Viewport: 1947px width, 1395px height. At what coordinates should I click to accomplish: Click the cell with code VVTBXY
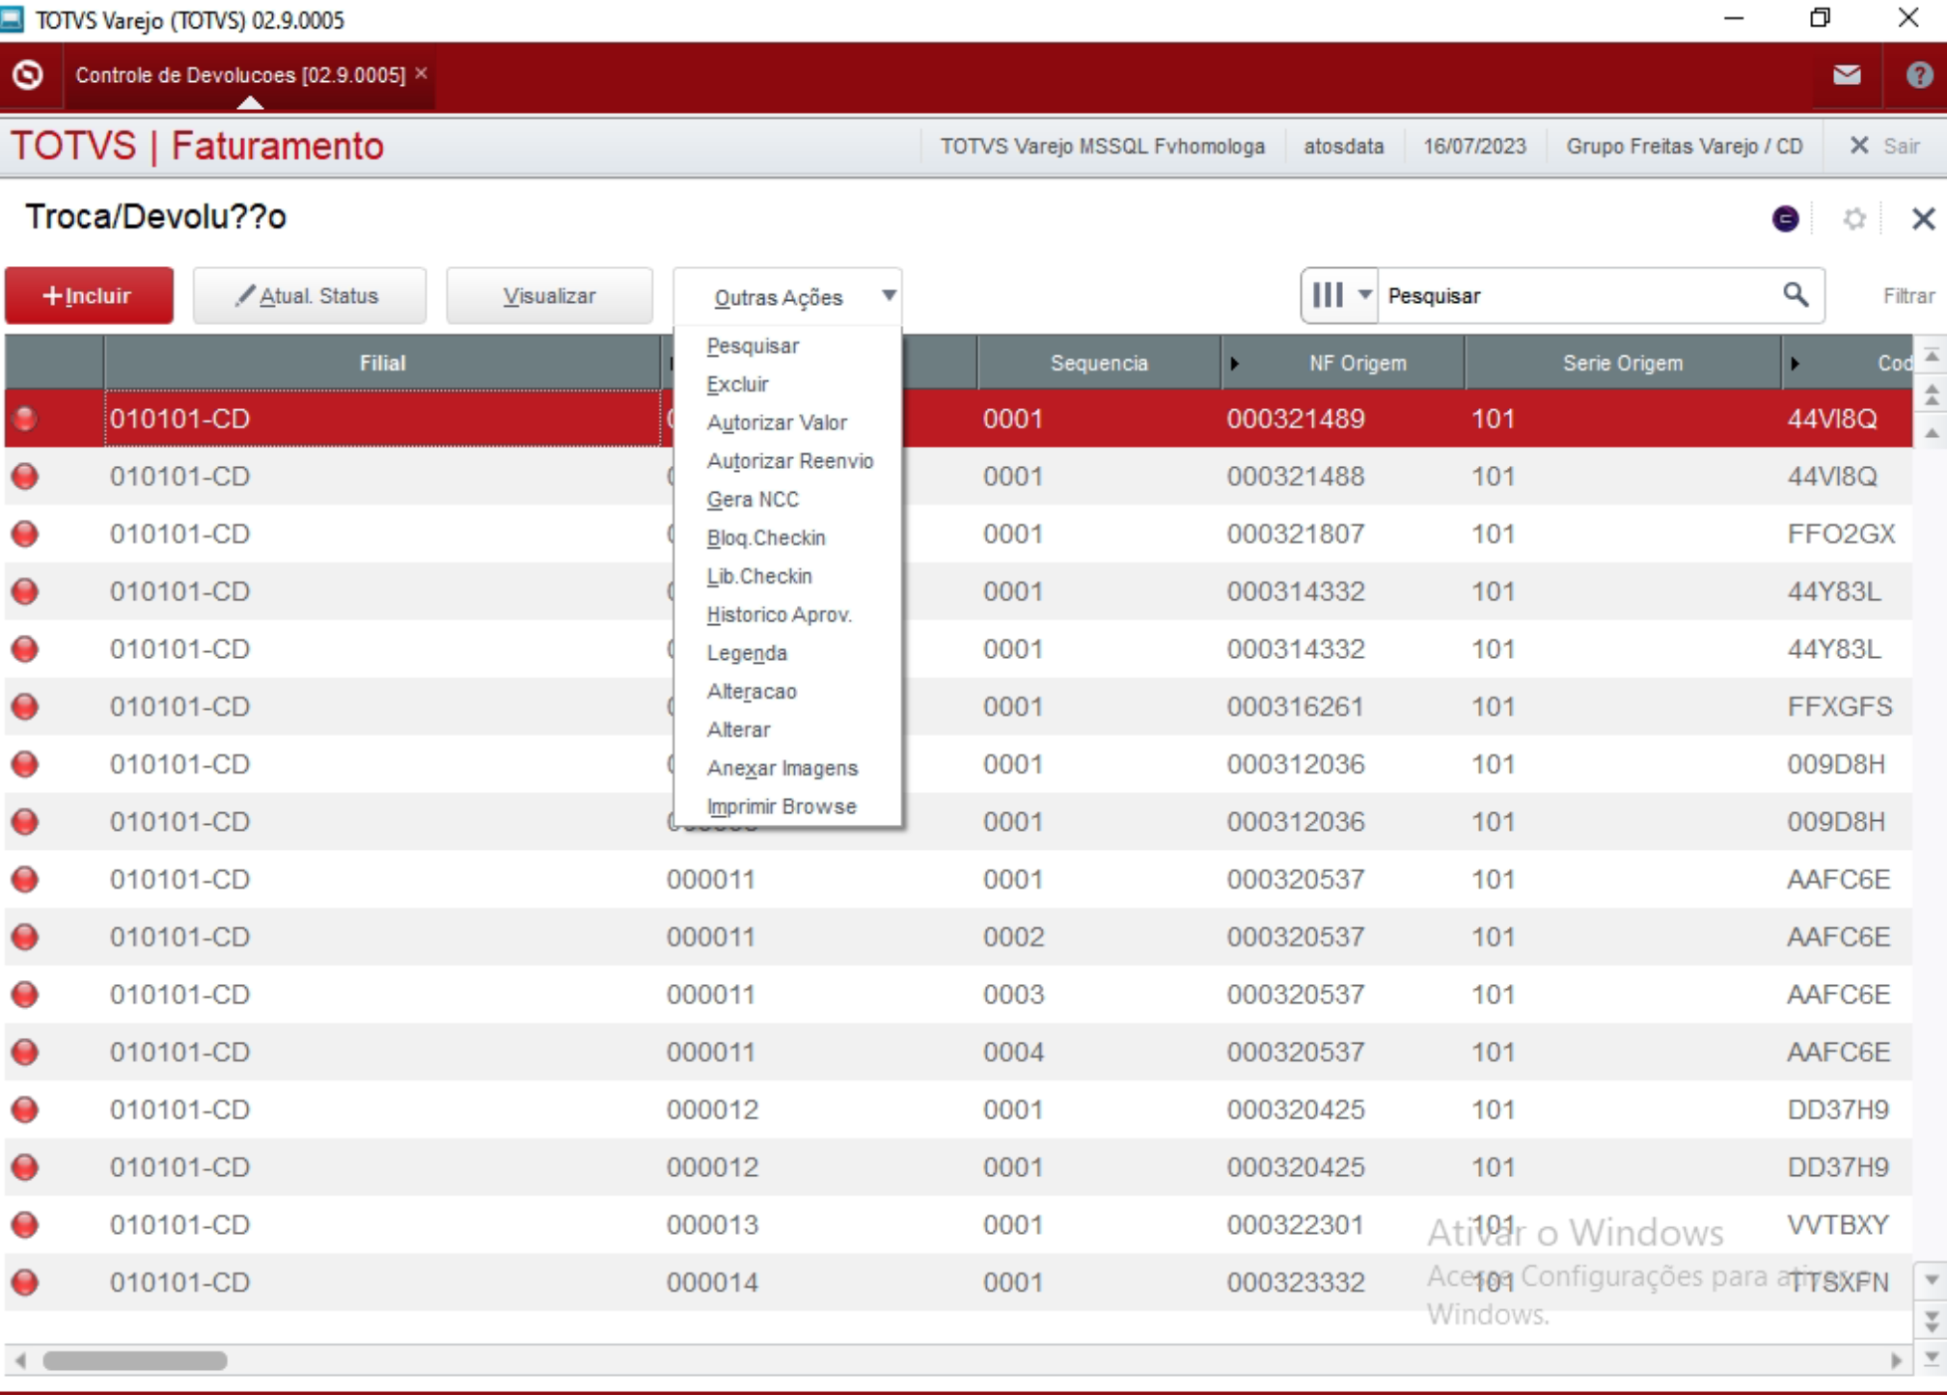coord(1837,1224)
